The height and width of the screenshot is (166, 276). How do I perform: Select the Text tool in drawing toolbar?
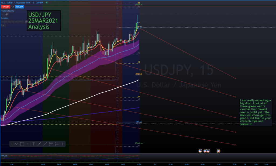(33, 144)
